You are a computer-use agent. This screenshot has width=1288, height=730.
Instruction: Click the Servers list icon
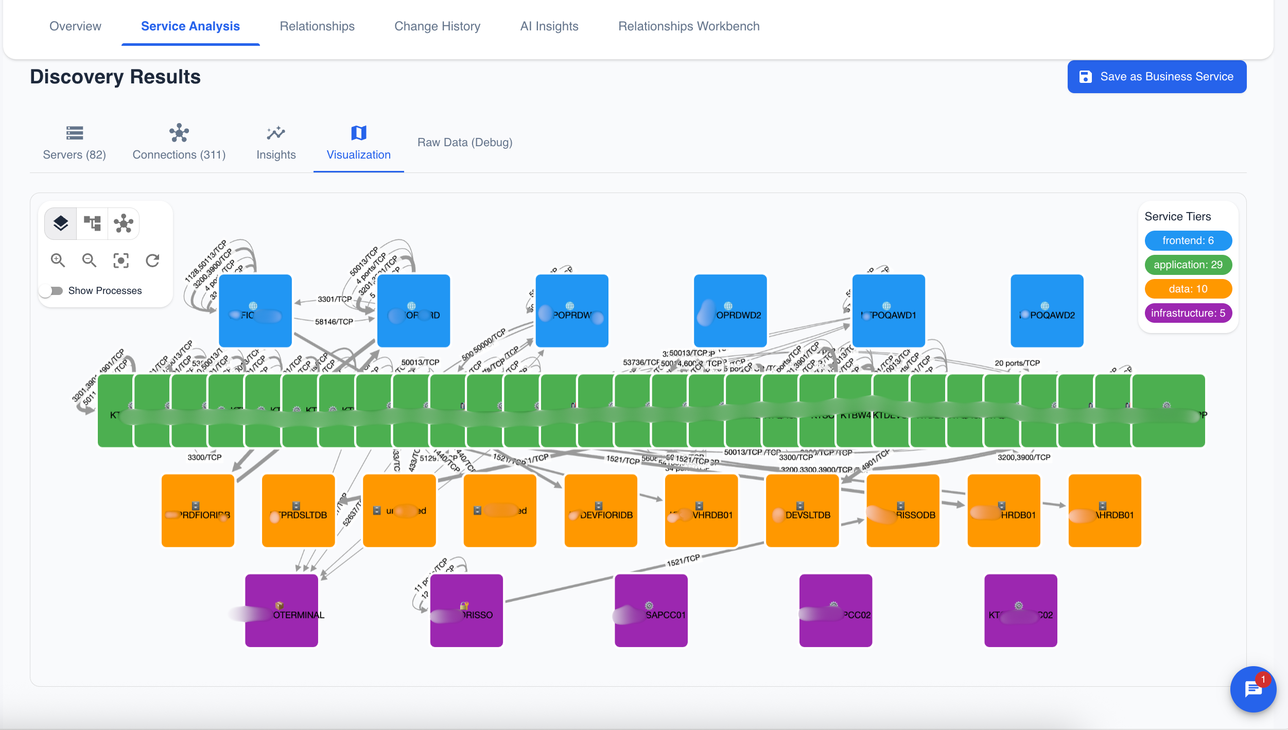(74, 133)
